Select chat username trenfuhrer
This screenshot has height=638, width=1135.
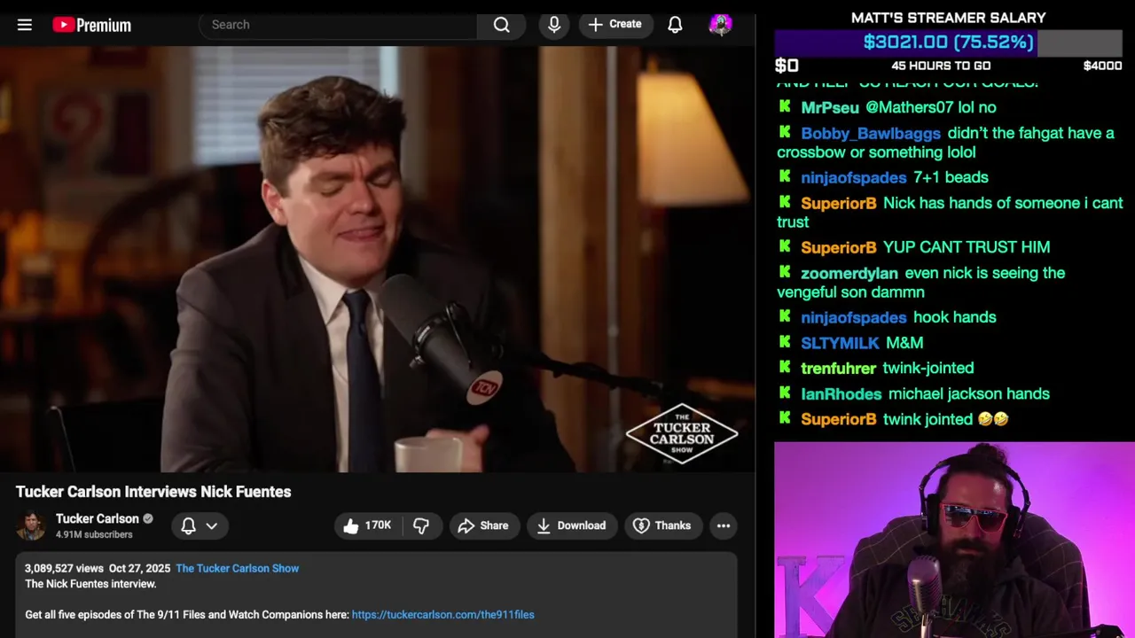click(x=838, y=368)
